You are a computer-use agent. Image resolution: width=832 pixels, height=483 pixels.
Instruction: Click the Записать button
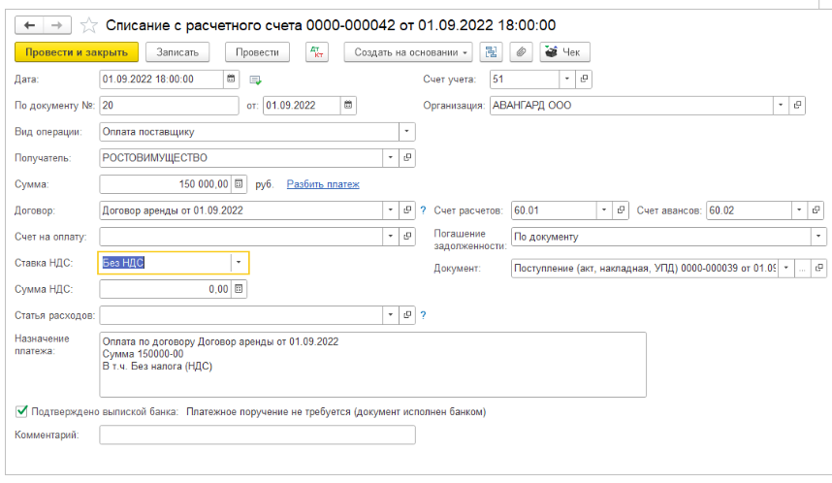point(177,52)
